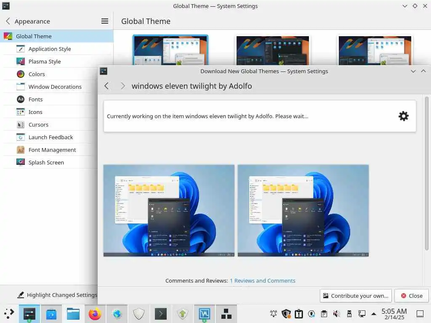Open Konsole terminal from taskbar
The width and height of the screenshot is (431, 323).
(160, 314)
